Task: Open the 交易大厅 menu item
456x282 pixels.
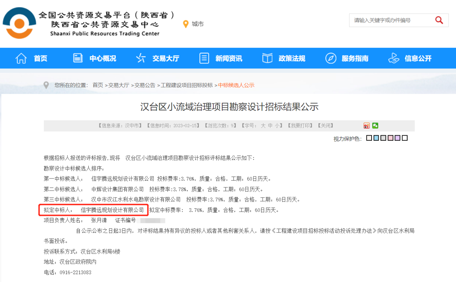Action: 165,58
